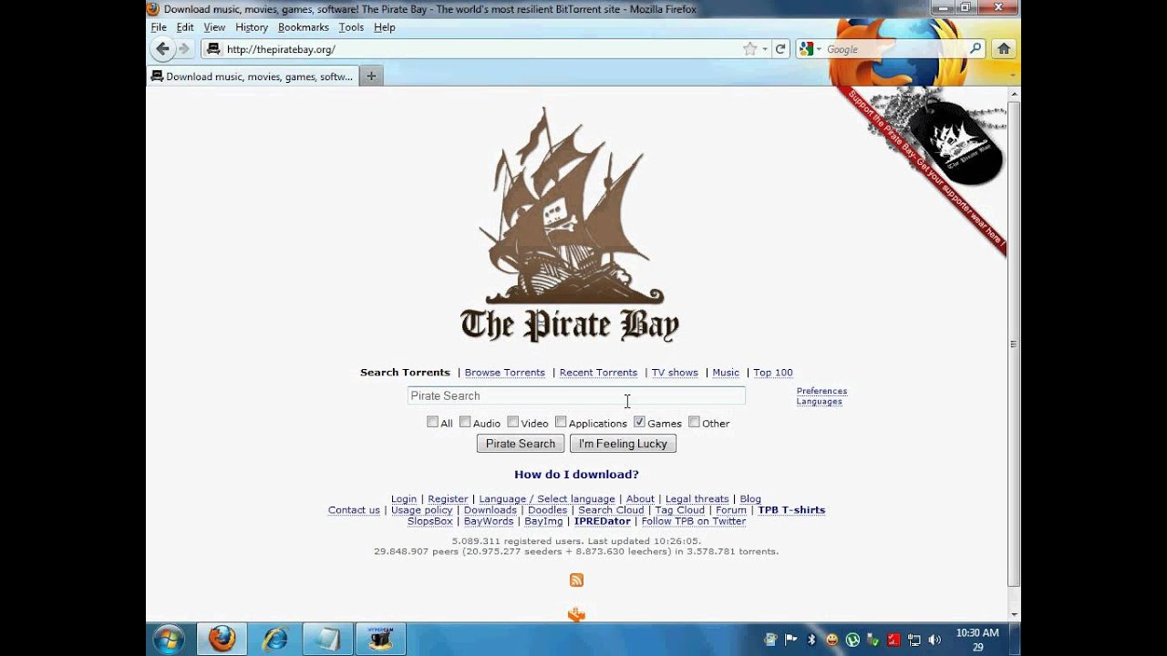Open a new tab with the plus button
Image resolution: width=1167 pixels, height=656 pixels.
point(371,77)
